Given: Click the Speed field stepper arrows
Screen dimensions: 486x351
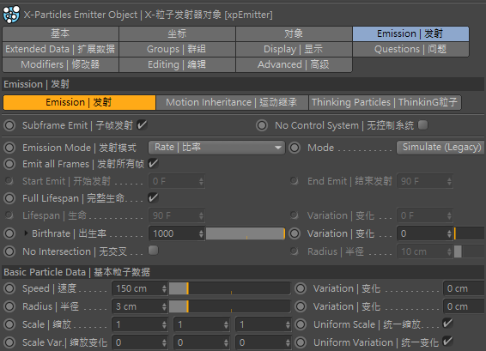Looking at the screenshot, I should point(164,288).
